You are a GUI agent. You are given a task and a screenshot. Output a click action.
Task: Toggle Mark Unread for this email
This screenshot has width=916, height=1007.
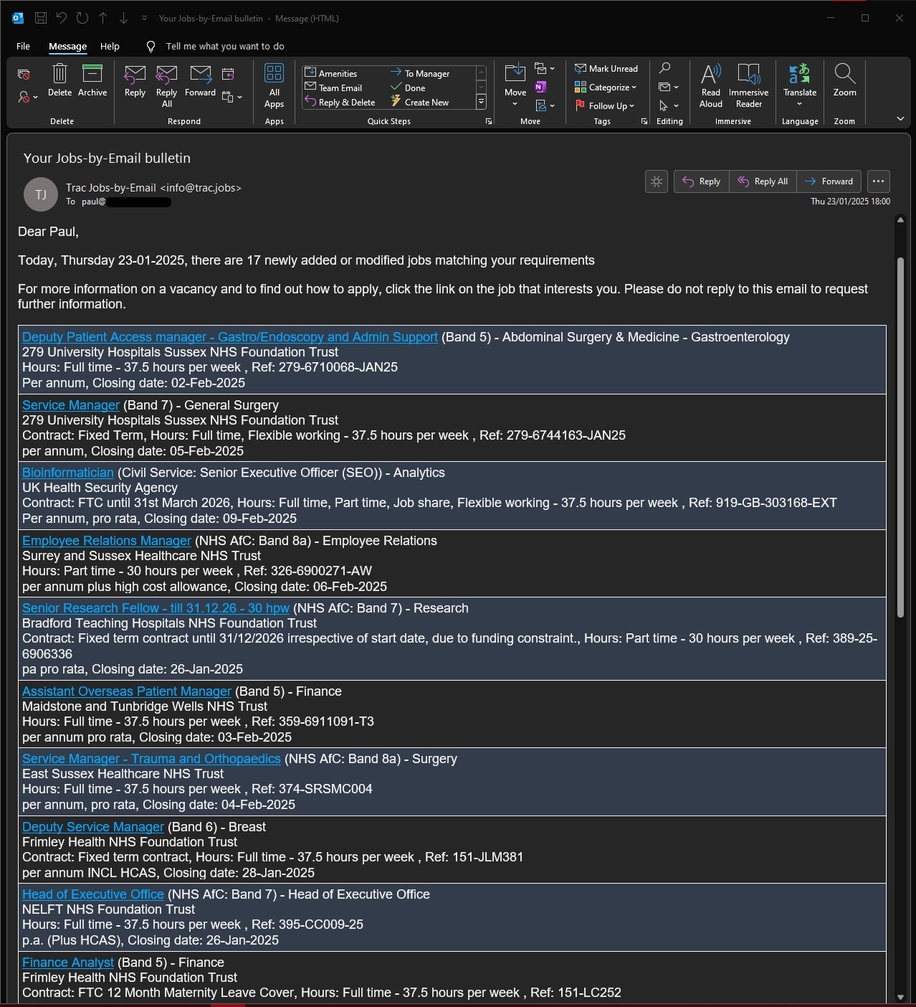pyautogui.click(x=606, y=69)
